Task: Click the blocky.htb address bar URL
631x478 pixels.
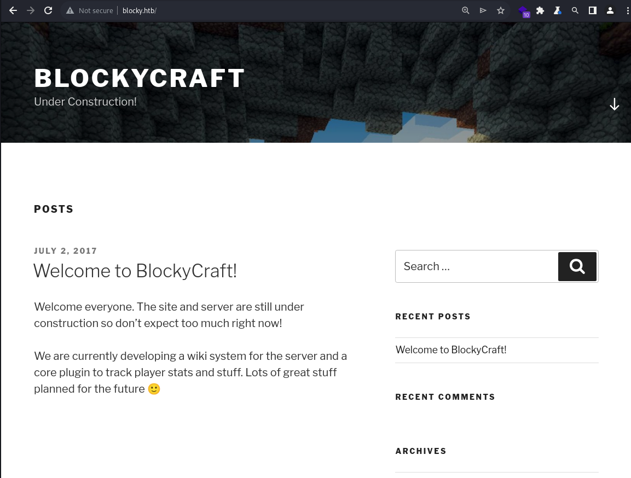Action: point(139,10)
